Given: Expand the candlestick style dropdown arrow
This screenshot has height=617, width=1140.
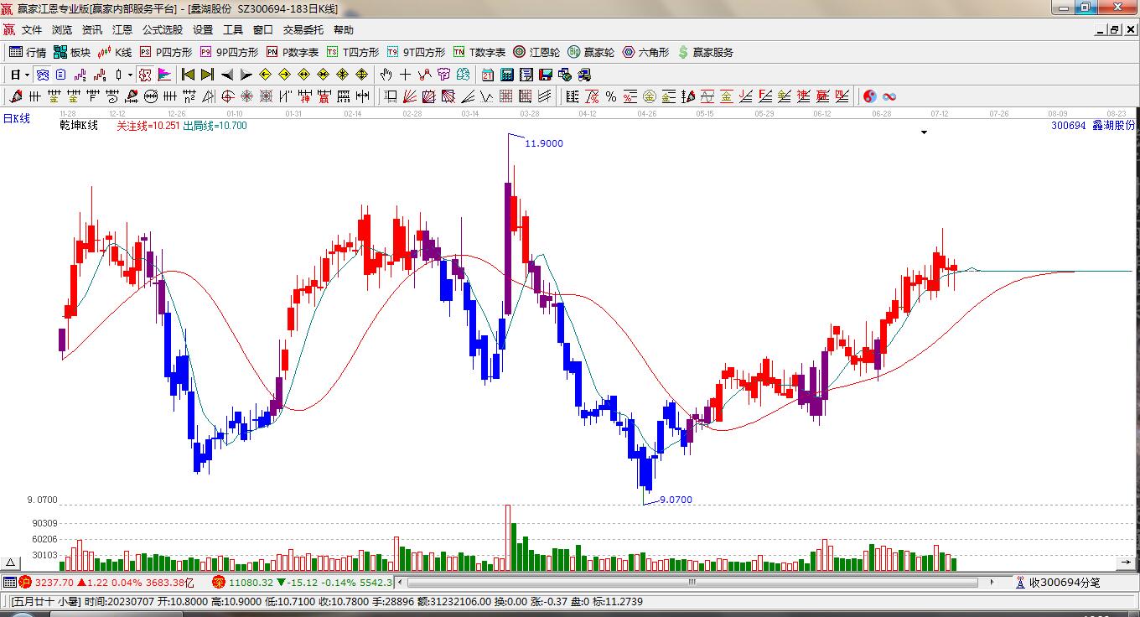Looking at the screenshot, I should tap(130, 75).
